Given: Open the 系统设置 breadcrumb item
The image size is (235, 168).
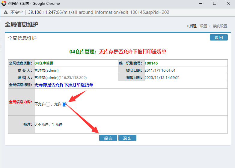Looking at the screenshot, I should pyautogui.click(x=220, y=26).
